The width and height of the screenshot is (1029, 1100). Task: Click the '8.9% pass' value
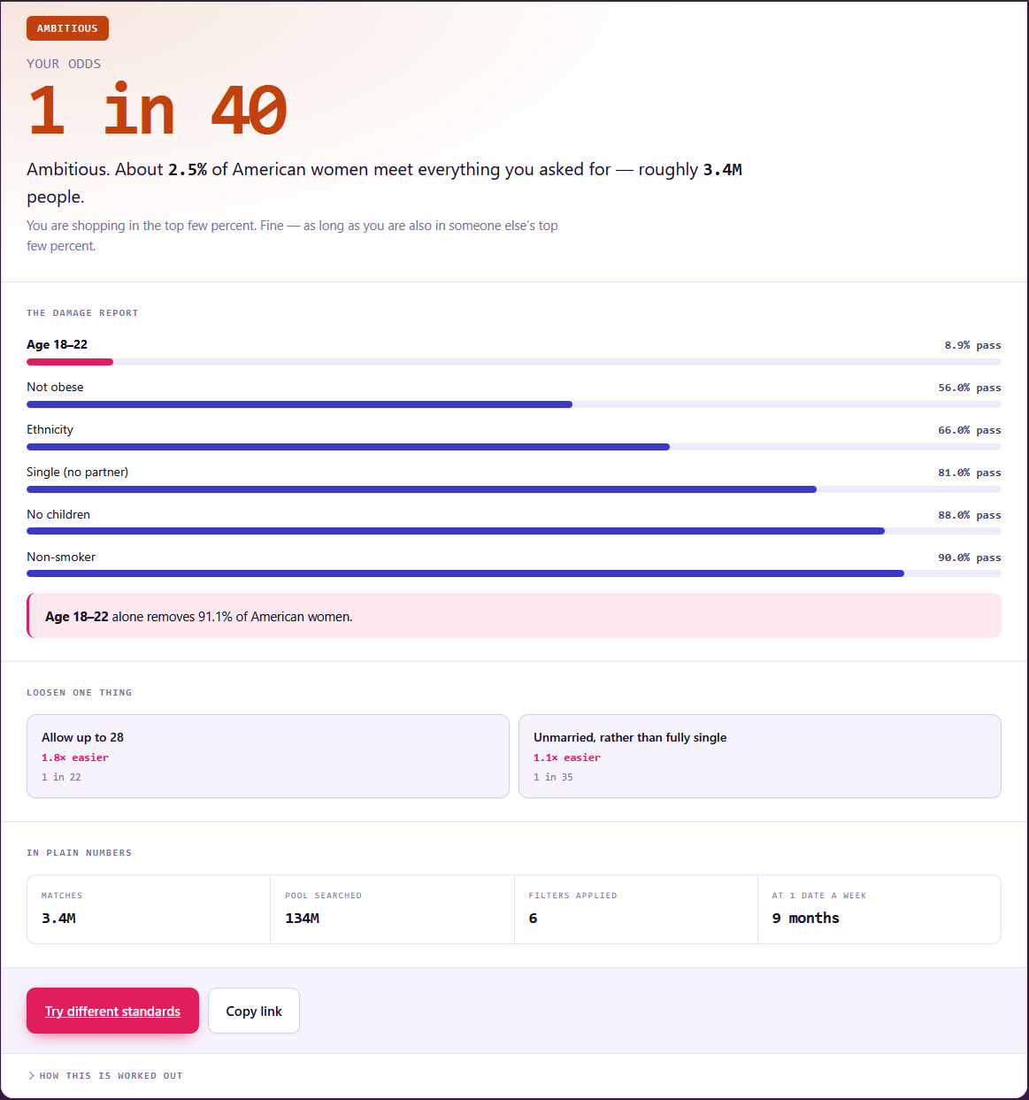[972, 345]
